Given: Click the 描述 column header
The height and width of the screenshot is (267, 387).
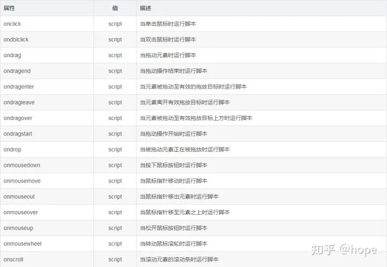Looking at the screenshot, I should [146, 8].
